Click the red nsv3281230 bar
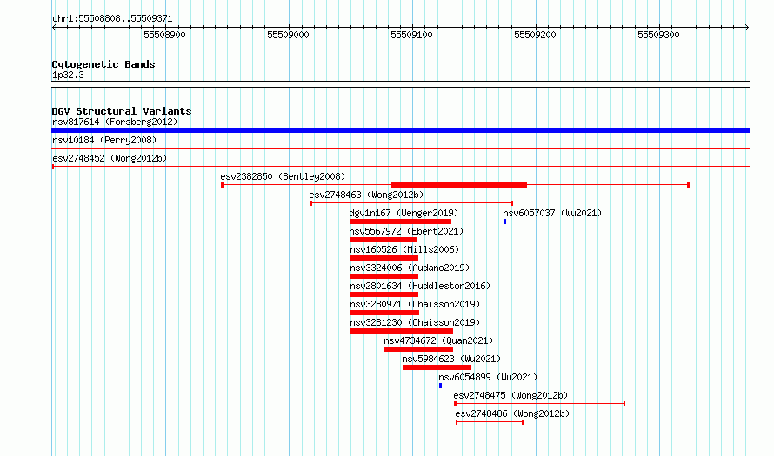Viewport: 774px width, 456px height. [x=402, y=331]
